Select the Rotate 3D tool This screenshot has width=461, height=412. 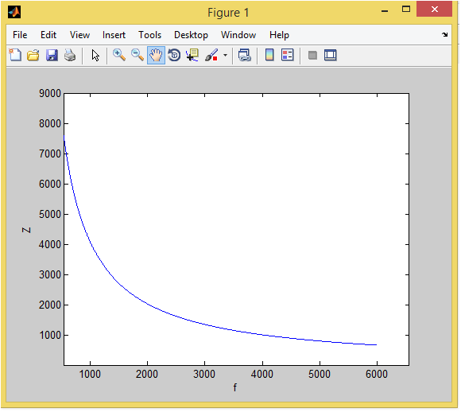(174, 55)
